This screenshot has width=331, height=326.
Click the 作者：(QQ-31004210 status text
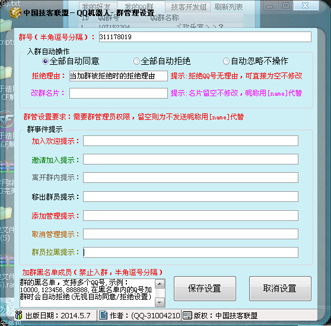pyautogui.click(x=145, y=316)
